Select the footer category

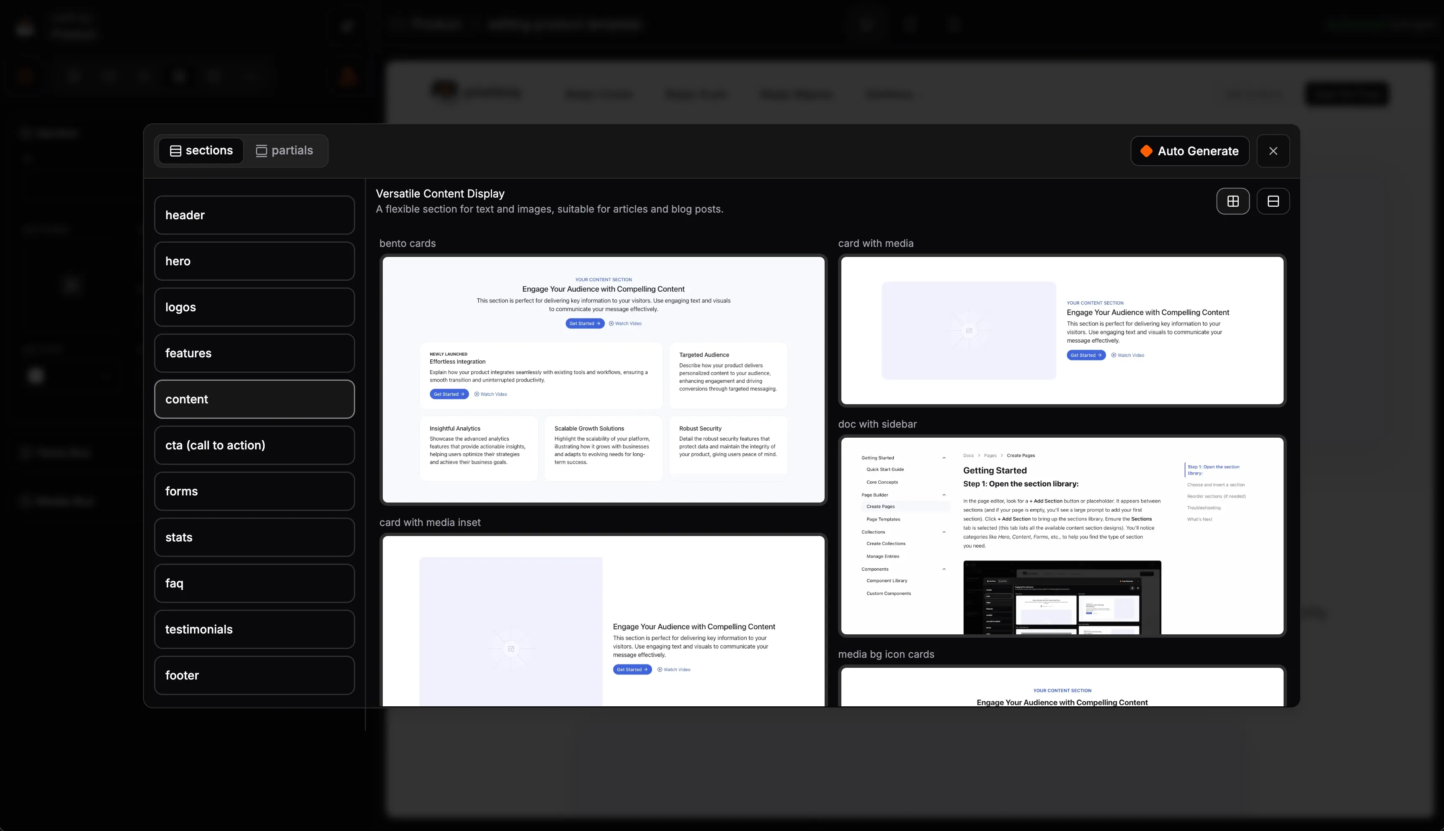(x=254, y=675)
